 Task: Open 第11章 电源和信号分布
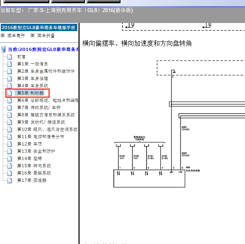[x=40, y=137]
